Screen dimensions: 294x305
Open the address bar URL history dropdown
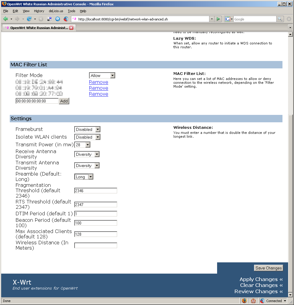[x=212, y=19]
